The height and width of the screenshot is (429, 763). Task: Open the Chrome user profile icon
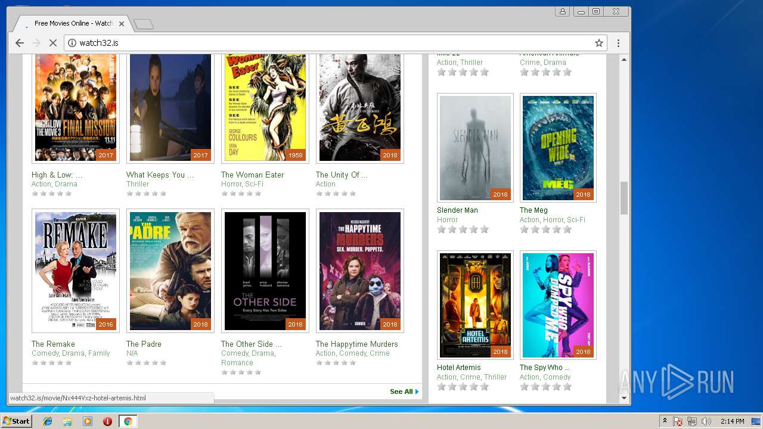[562, 11]
